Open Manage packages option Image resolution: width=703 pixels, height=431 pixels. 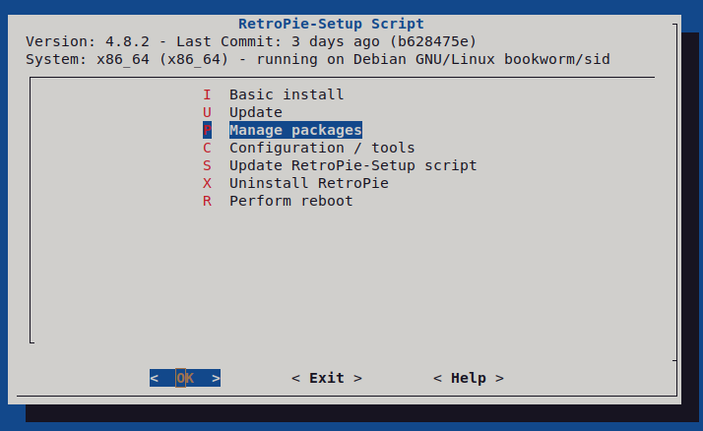pos(295,130)
